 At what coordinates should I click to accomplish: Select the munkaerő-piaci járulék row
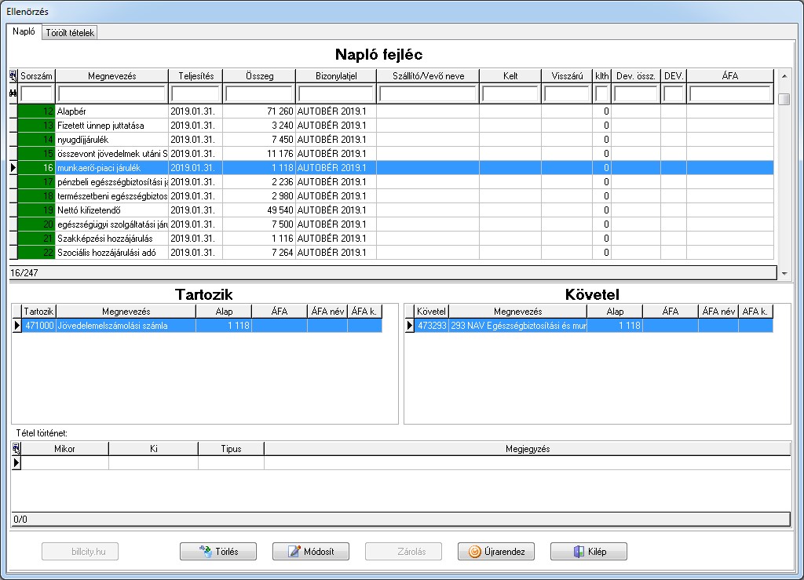pyautogui.click(x=392, y=167)
